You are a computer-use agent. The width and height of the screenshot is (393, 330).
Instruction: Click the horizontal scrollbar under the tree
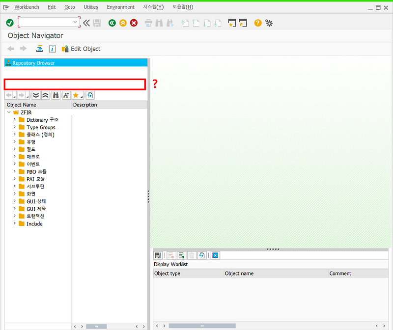(x=96, y=326)
